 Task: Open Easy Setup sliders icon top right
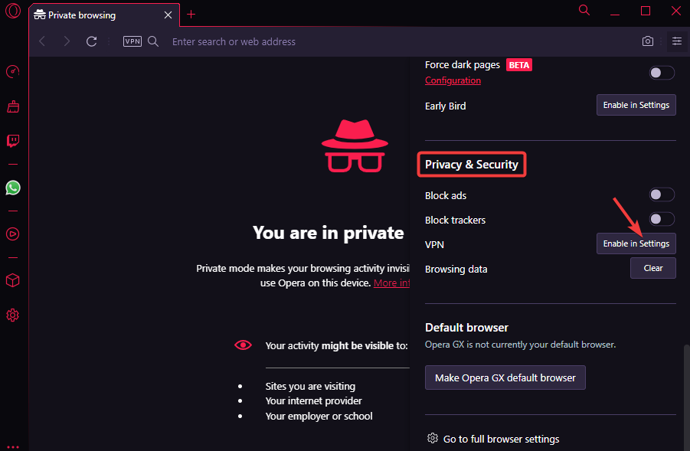pyautogui.click(x=676, y=41)
